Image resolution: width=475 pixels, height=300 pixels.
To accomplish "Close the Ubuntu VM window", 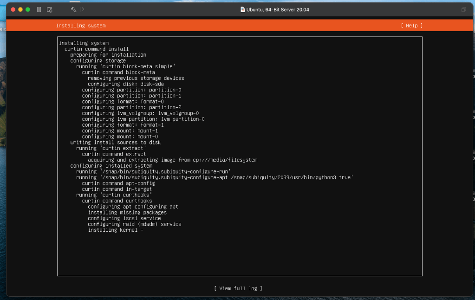I will tap(13, 9).
